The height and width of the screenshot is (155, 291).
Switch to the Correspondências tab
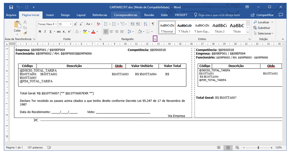126,15
